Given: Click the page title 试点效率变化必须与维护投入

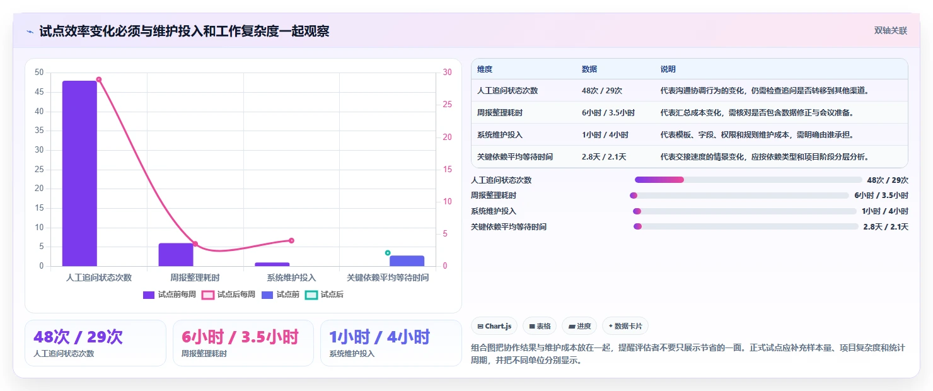Looking at the screenshot, I should pos(184,31).
